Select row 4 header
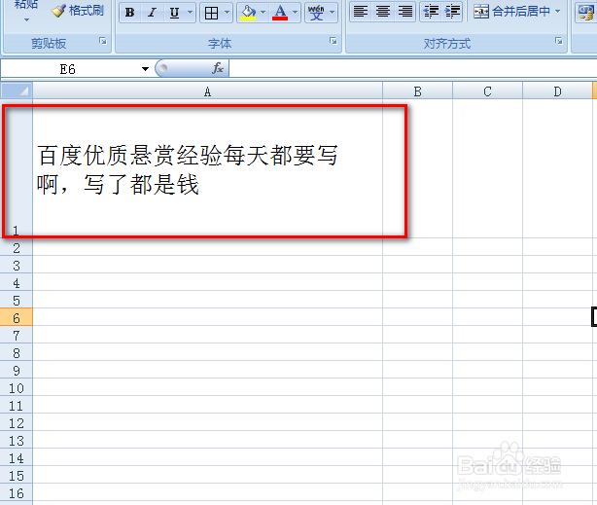Viewport: 597px width, 505px height. [16, 283]
